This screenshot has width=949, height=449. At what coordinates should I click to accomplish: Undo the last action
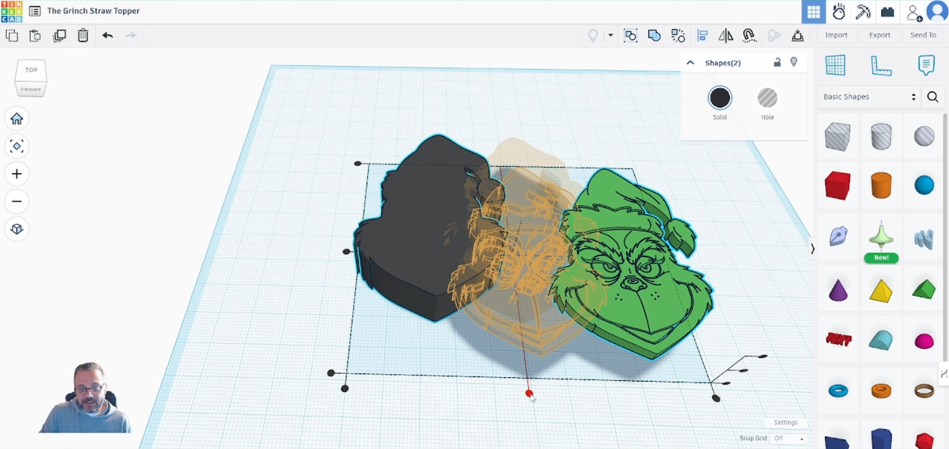coord(107,35)
